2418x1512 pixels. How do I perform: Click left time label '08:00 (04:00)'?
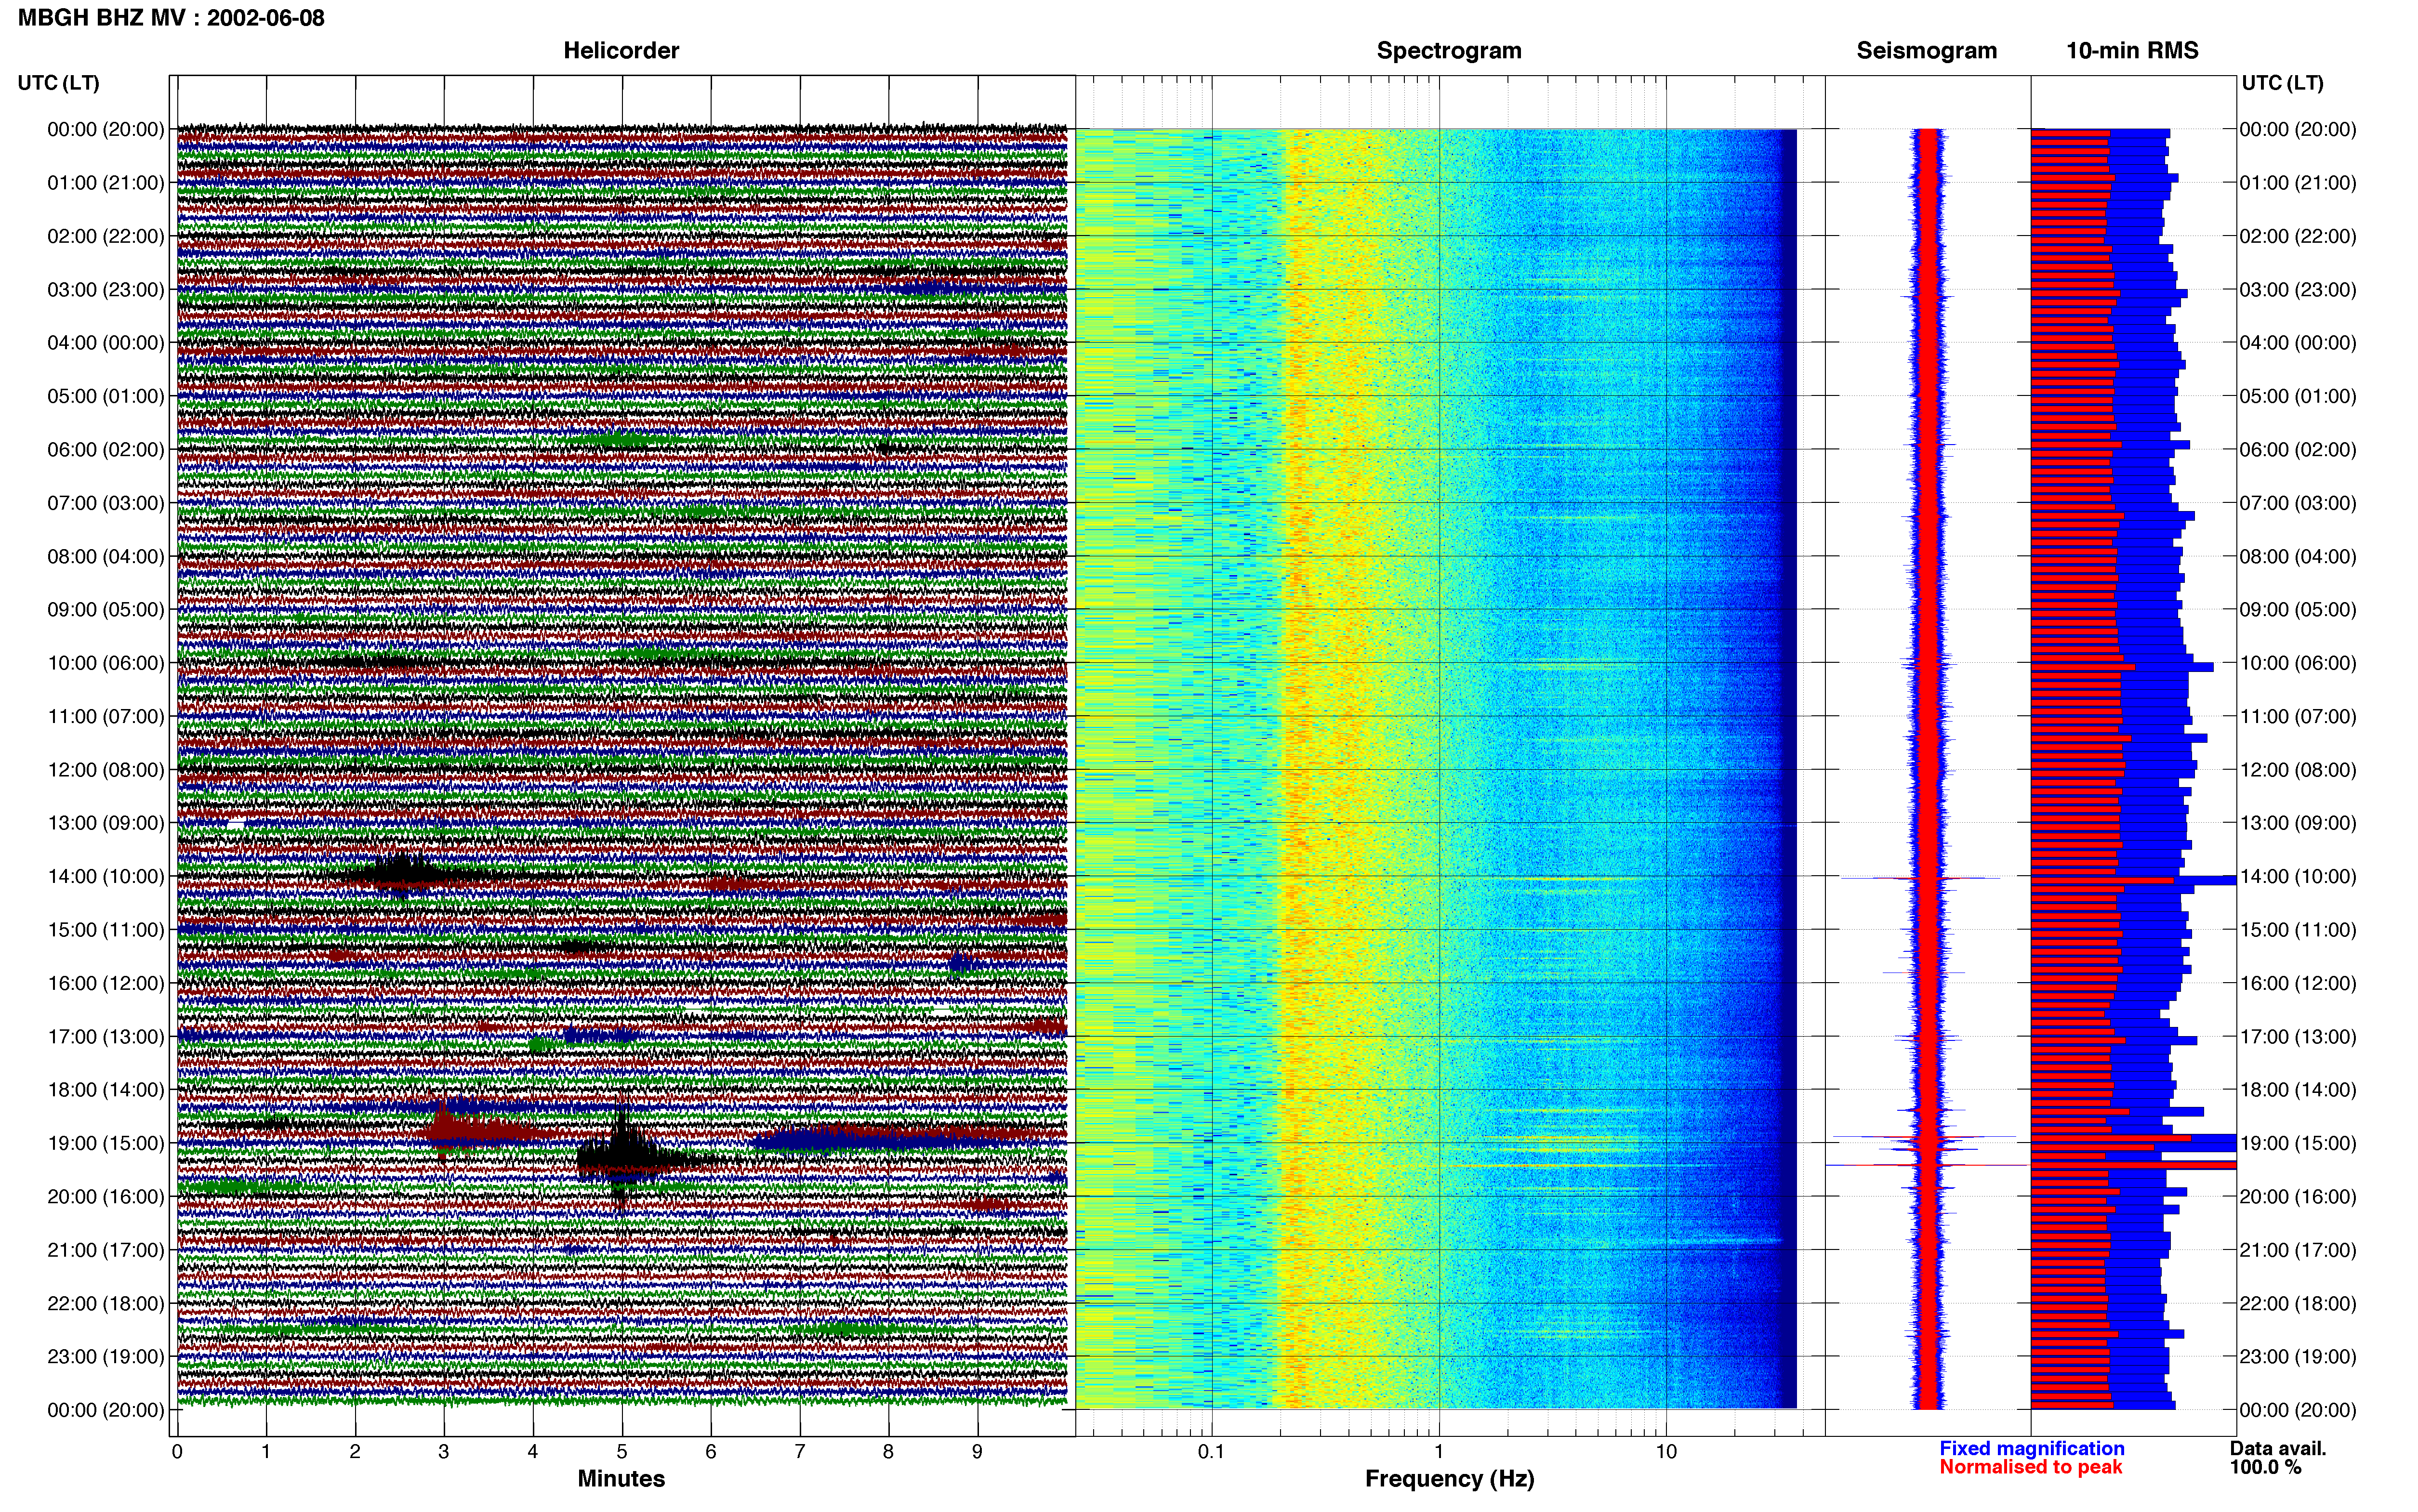pos(106,556)
